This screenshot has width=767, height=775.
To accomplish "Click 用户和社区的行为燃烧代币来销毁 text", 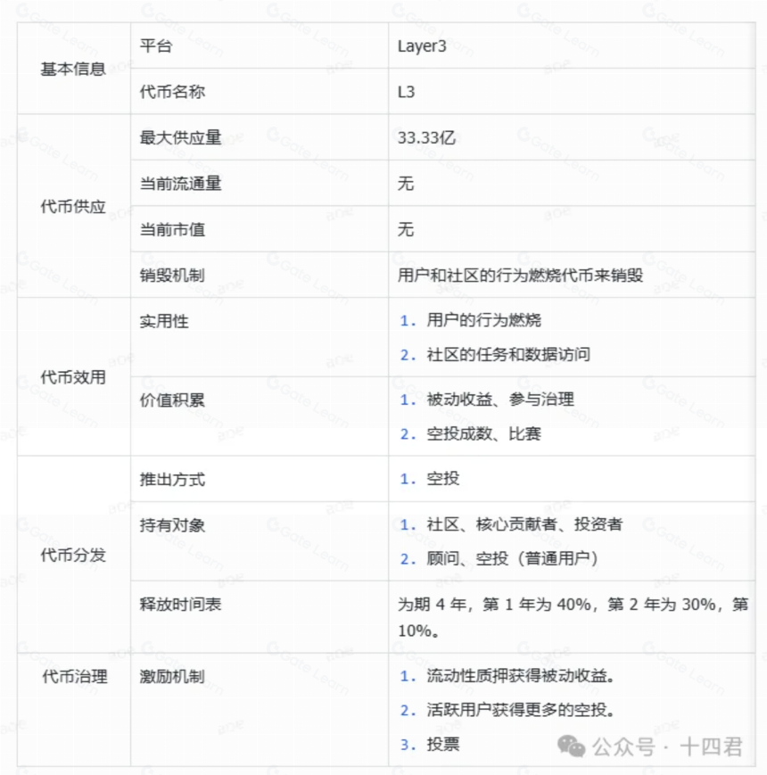I will (x=520, y=276).
